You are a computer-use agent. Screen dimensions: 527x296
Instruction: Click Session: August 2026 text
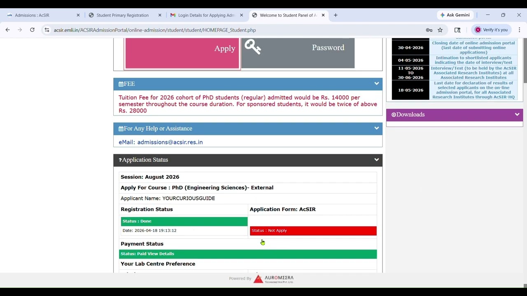click(150, 177)
